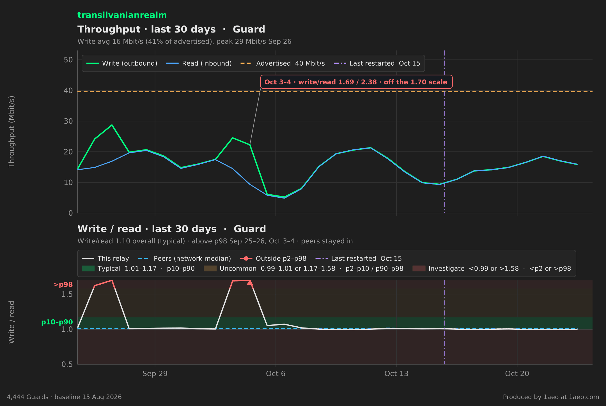Click the Oct 3–4 write/read annotation box
This screenshot has width=606, height=406.
[x=356, y=82]
